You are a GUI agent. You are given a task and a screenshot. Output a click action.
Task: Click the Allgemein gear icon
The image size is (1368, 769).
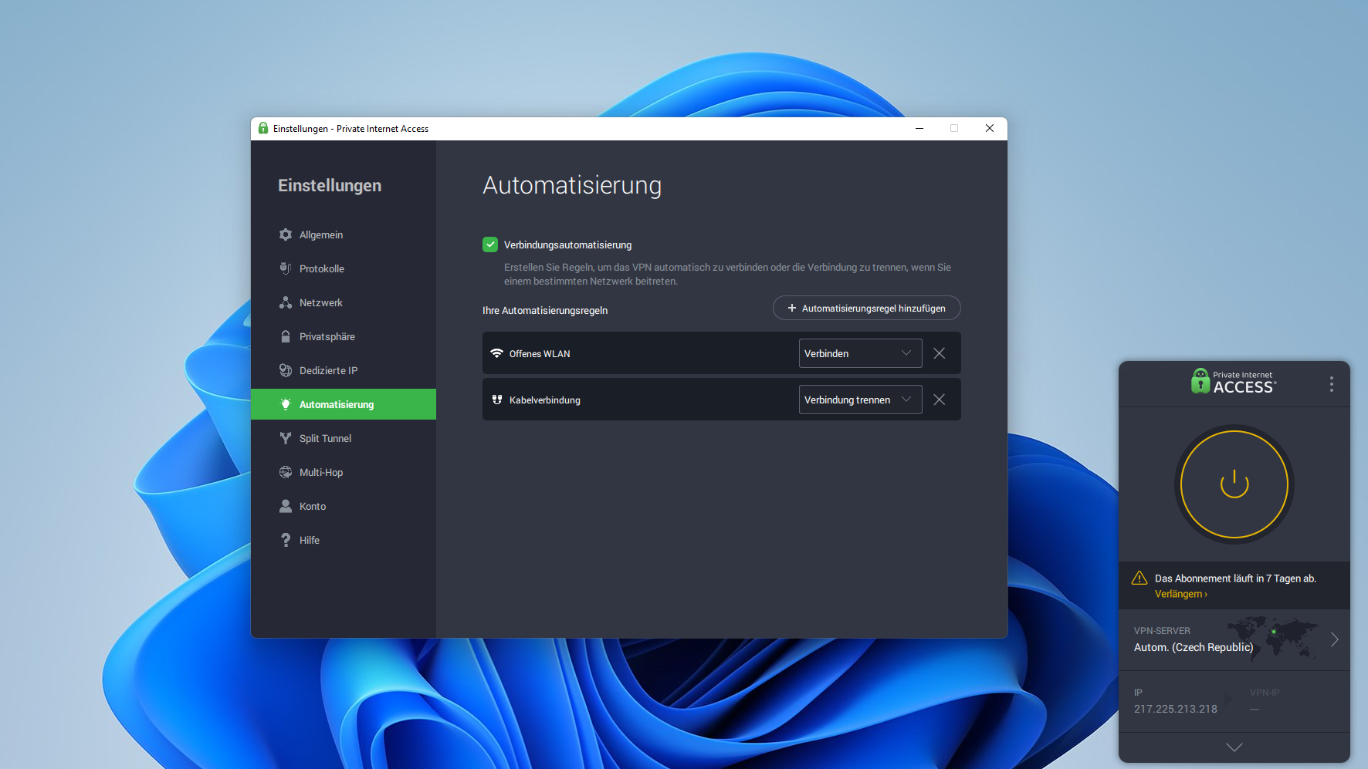click(286, 234)
